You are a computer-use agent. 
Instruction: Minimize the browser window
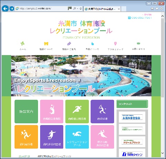(149, 3)
